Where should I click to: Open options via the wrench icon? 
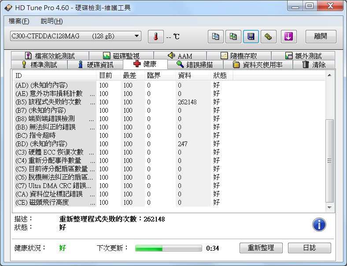point(269,37)
